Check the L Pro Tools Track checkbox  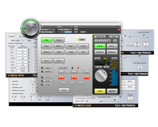pyautogui.click(x=11, y=50)
